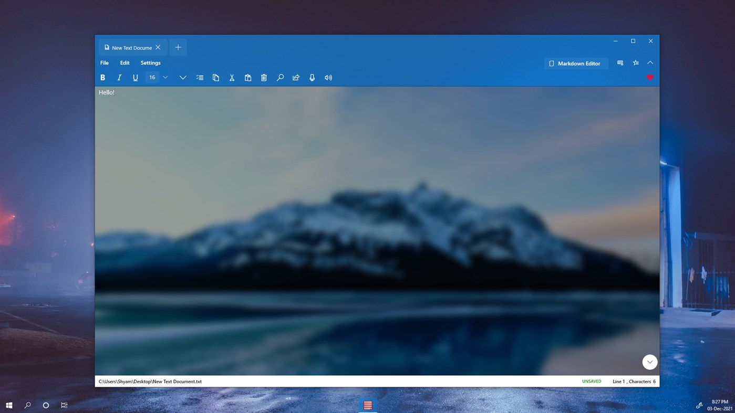Screen dimensions: 735x413
Task: Apply italic formatting
Action: 119,77
